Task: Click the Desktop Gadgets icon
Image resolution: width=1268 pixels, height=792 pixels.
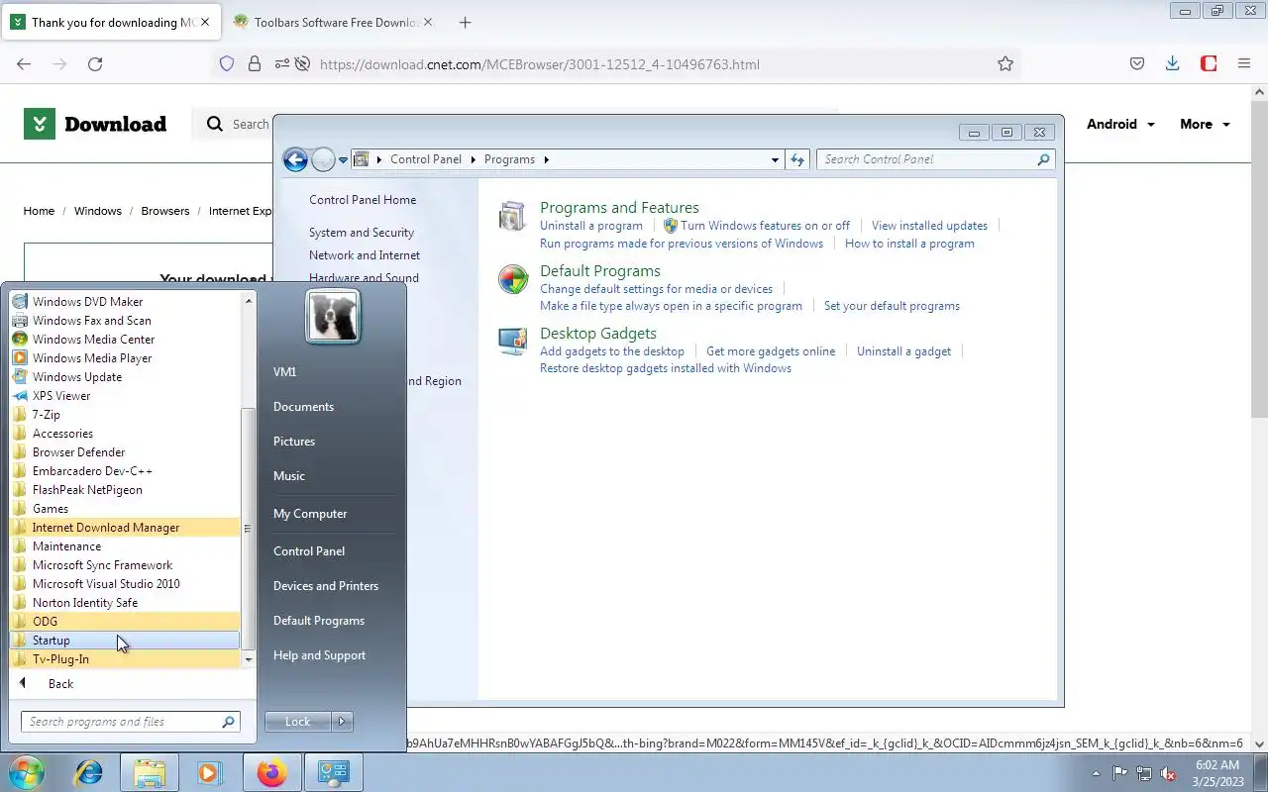Action: tap(513, 342)
